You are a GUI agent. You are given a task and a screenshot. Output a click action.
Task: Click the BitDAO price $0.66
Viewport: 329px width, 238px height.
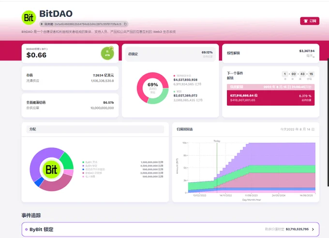pyautogui.click(x=36, y=55)
